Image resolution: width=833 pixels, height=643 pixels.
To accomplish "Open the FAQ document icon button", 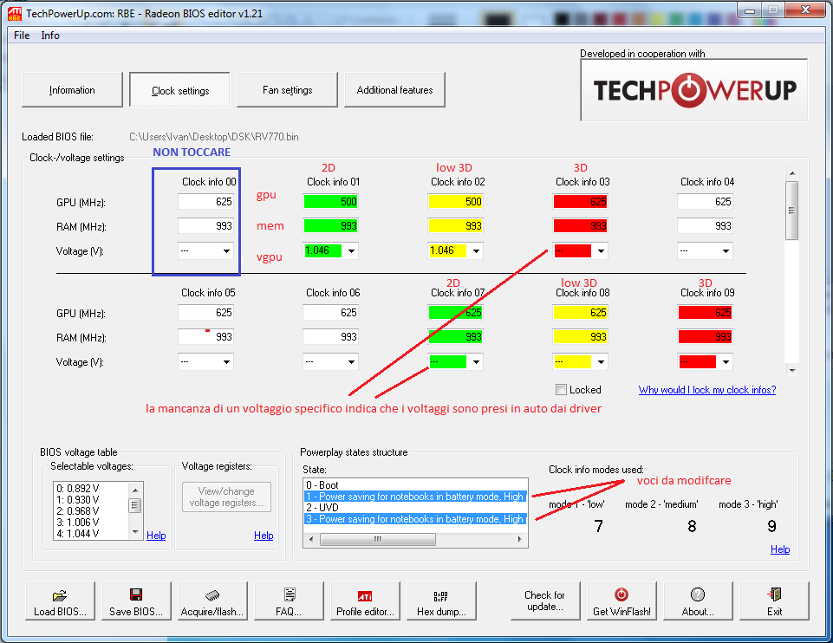I will click(289, 602).
